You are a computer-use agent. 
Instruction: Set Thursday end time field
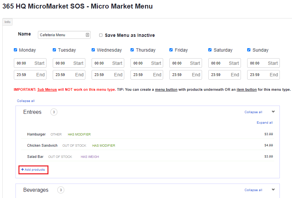tap(147, 75)
